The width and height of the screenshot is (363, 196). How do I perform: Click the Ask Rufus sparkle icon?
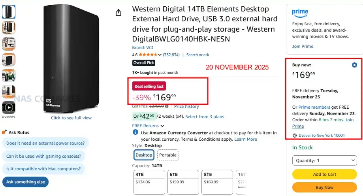coord(5,132)
